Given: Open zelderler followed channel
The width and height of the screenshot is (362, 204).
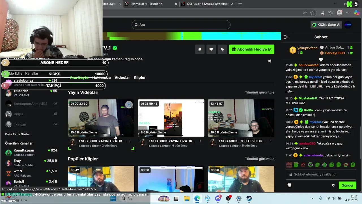Looking at the screenshot, I should (31, 93).
